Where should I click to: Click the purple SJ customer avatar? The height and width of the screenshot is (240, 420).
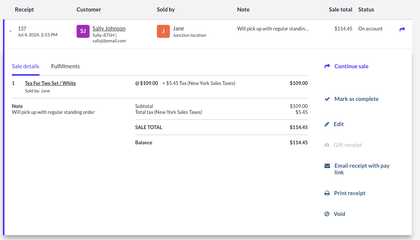click(x=83, y=31)
